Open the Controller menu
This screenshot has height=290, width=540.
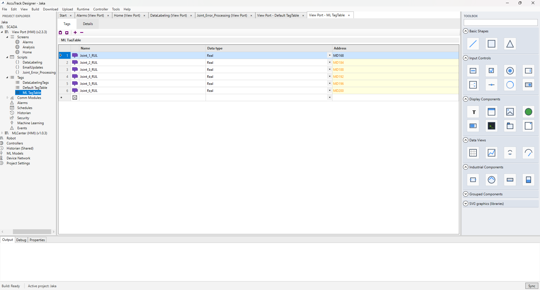coord(101,9)
